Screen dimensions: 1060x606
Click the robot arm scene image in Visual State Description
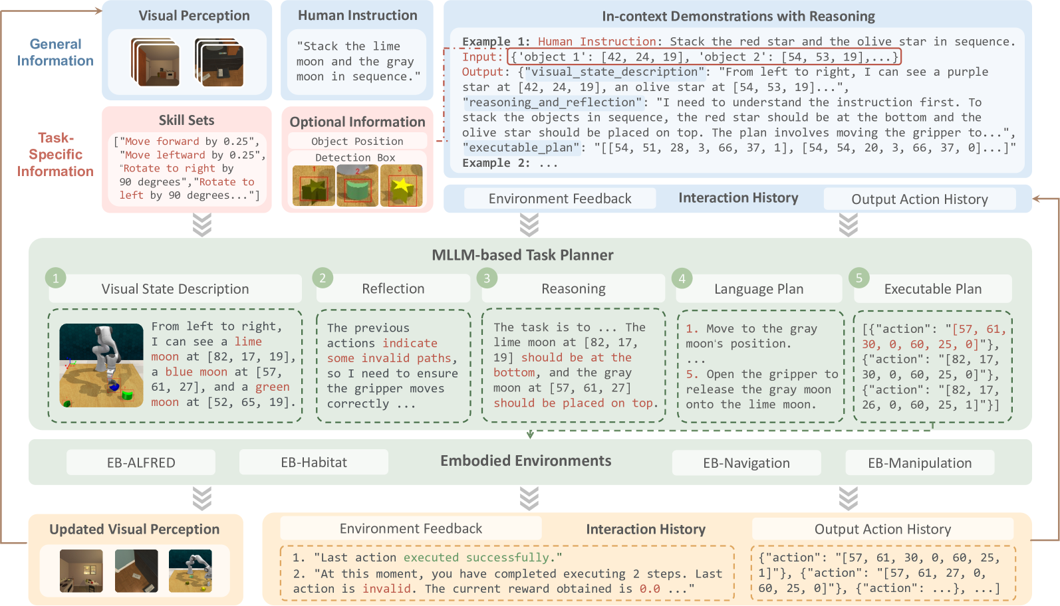point(101,365)
